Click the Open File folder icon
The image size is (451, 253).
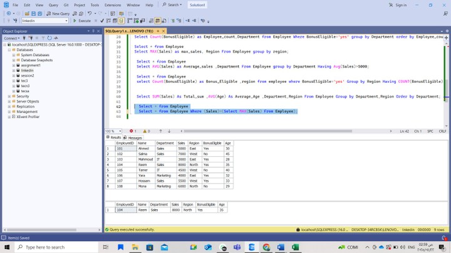[27, 13]
